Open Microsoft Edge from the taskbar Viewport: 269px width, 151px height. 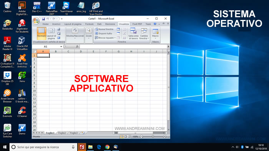[x=99, y=147]
